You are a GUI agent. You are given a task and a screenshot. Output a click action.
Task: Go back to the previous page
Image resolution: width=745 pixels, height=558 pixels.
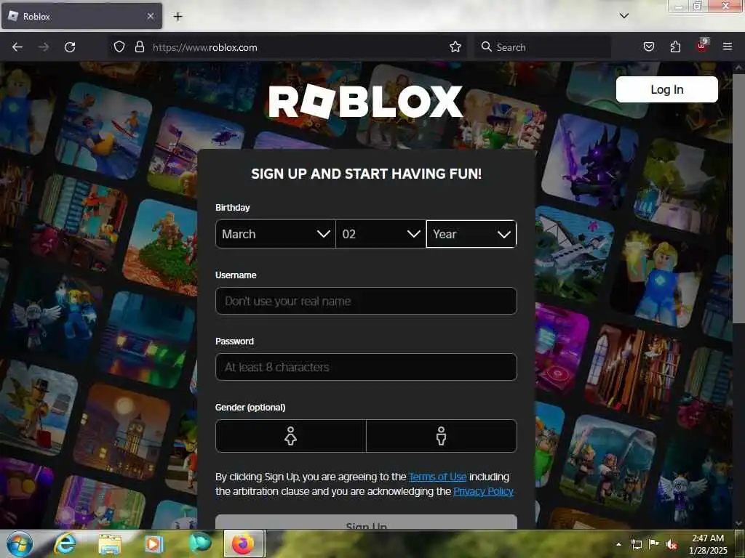coord(17,47)
